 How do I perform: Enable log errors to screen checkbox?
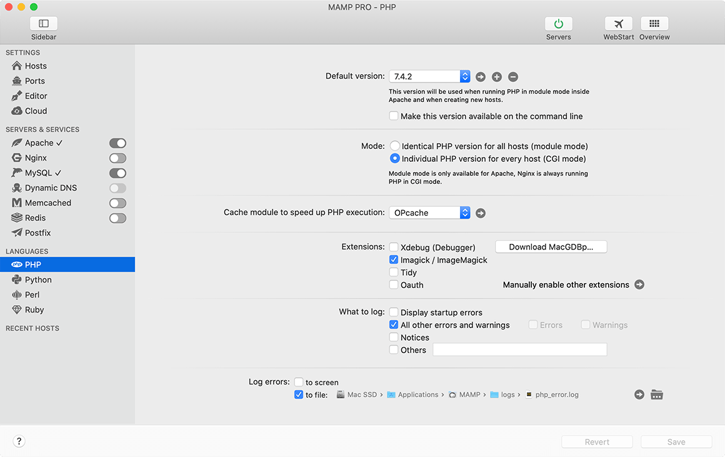pyautogui.click(x=299, y=382)
